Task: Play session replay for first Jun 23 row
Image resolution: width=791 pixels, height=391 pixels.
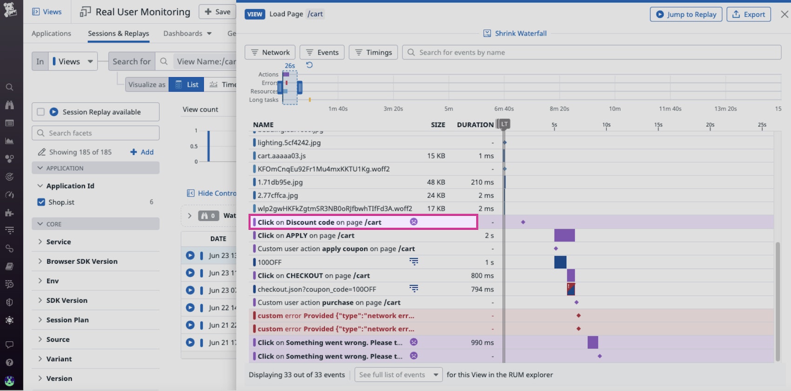Action: [190, 255]
